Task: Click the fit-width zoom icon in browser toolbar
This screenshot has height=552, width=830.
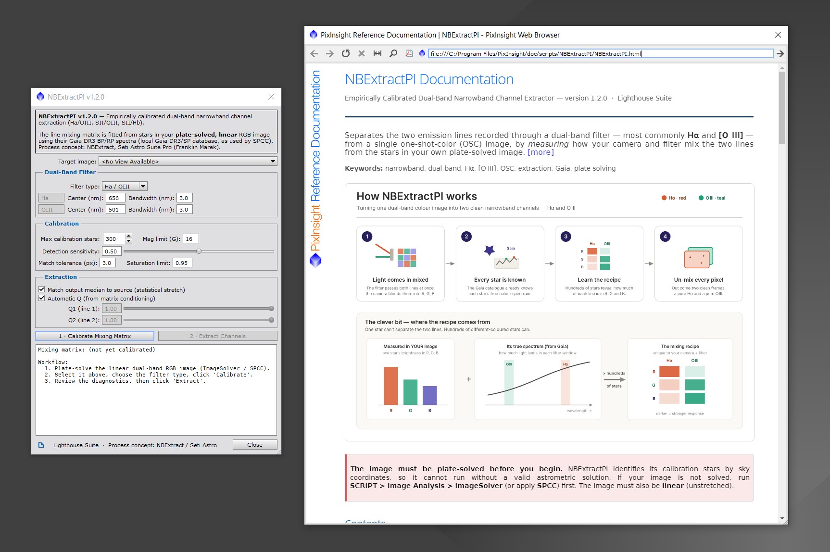Action: pos(377,53)
